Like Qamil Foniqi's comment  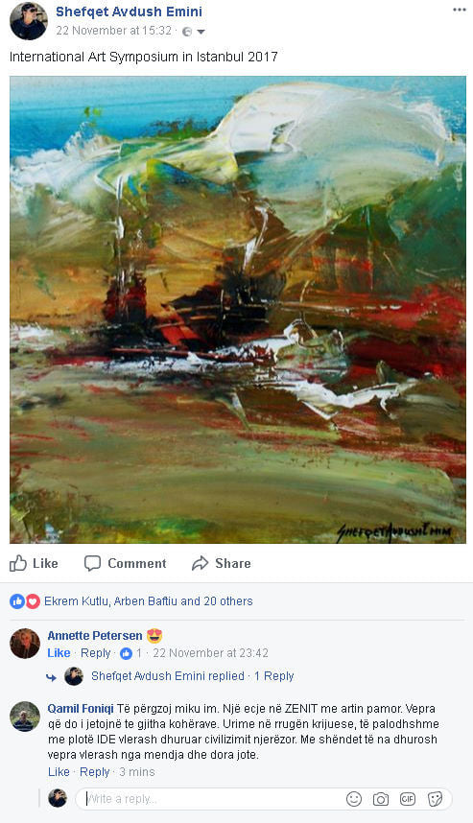(59, 772)
